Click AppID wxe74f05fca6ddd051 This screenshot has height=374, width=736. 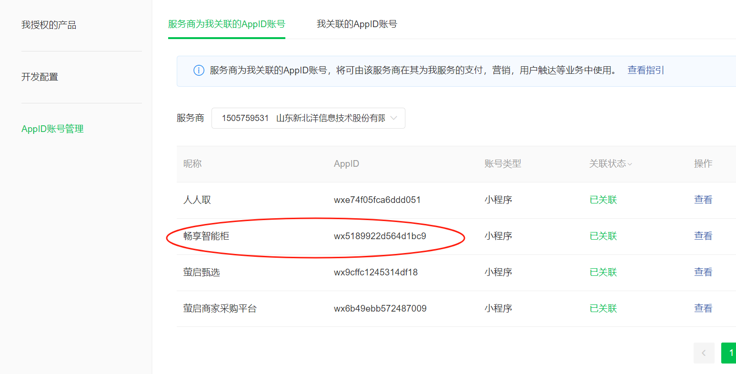(x=377, y=200)
